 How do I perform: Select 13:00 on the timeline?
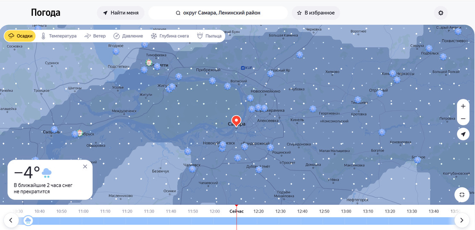(346, 211)
